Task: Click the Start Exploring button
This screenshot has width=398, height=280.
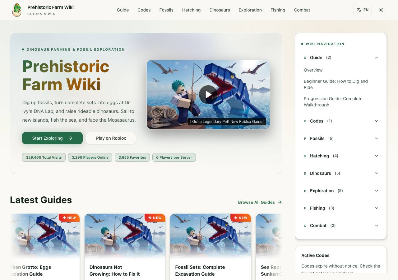Action: point(52,138)
